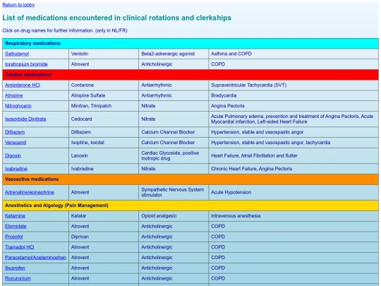Open the Verapamil drug link
The image size is (381, 286).
coord(16,143)
